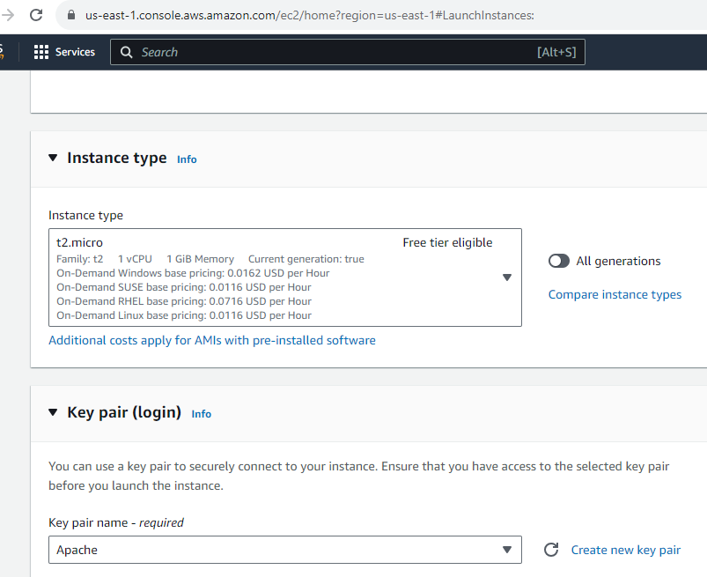Collapse the Instance type section
Viewport: 707px width, 577px height.
point(53,158)
